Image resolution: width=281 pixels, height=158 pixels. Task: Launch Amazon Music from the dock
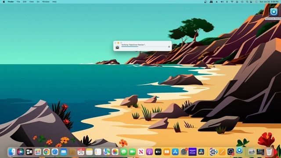192,152
